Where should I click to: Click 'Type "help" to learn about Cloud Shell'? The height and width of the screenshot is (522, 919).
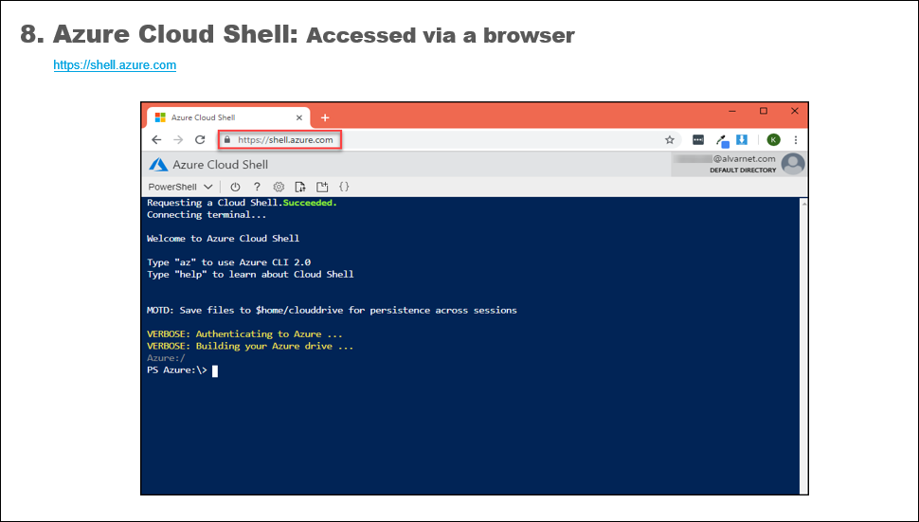(x=250, y=274)
